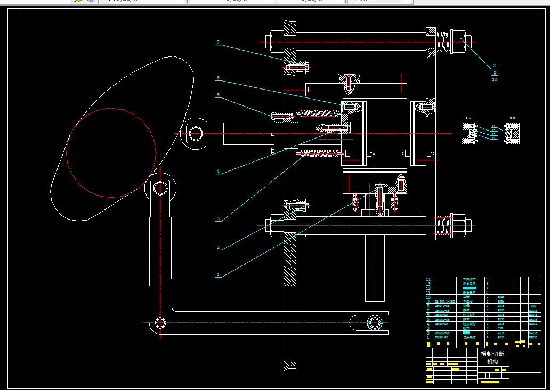Viewport: 550px width, 390px height.
Task: Select the B-B section view label
Action: coord(512,118)
